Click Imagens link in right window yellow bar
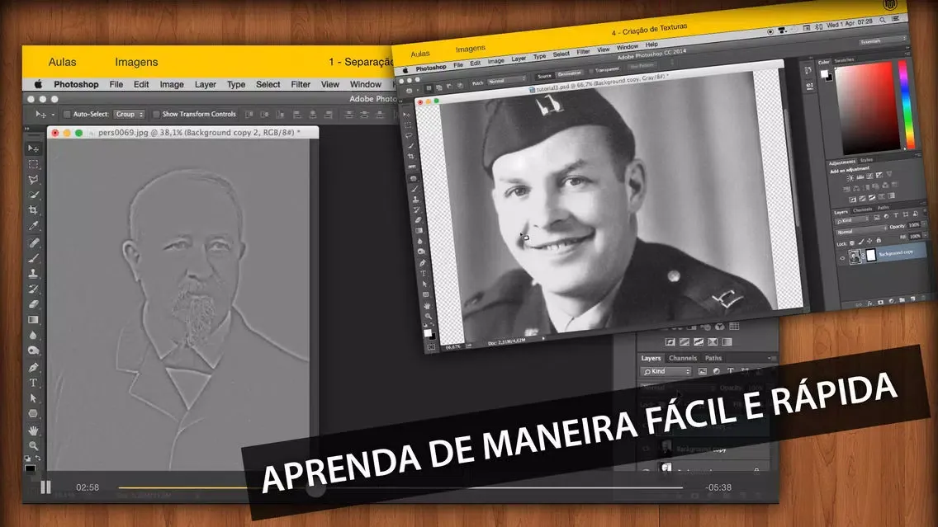The image size is (938, 527). point(470,49)
